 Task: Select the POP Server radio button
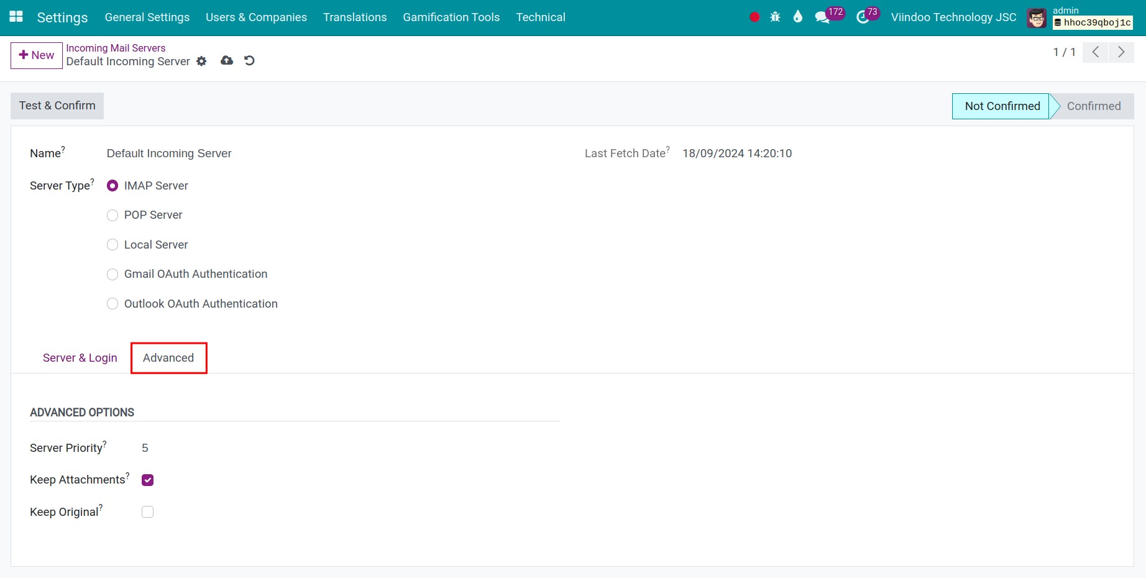point(112,215)
